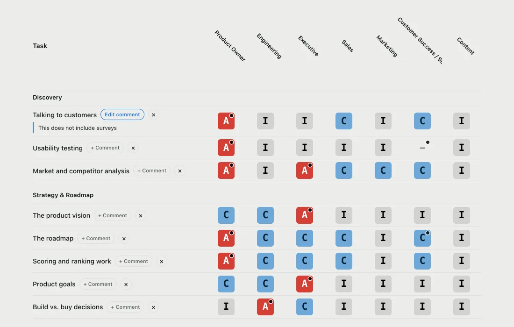The image size is (514, 327).
Task: Remove the Product goals task
Action: click(126, 285)
